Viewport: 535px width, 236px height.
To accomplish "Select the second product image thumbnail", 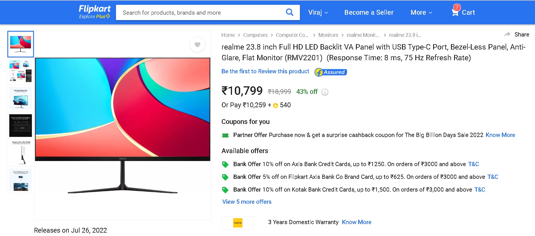I will (20, 71).
